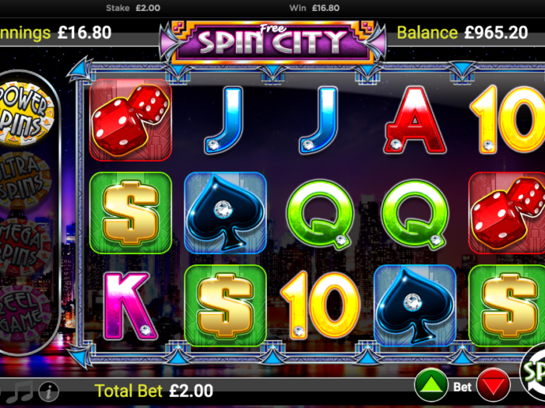The height and width of the screenshot is (408, 545).
Task: Toggle the music note sound icon
Action: [x=19, y=393]
